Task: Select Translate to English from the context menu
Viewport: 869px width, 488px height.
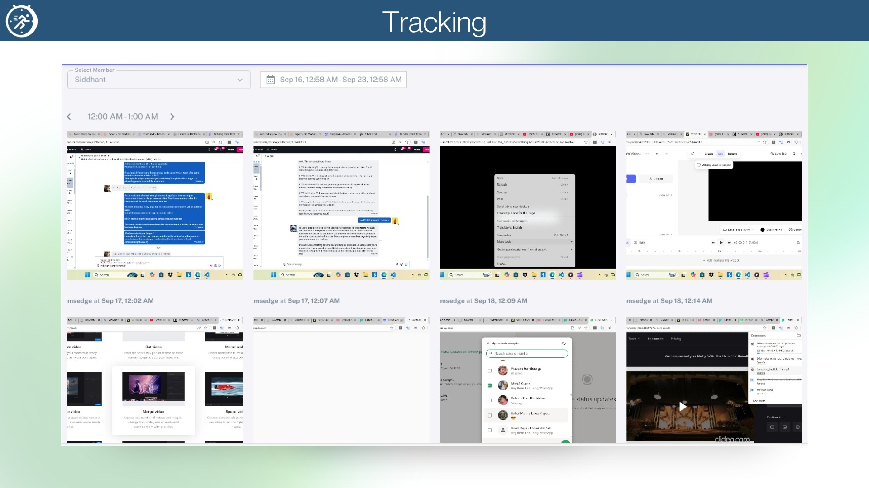Action: coord(510,227)
